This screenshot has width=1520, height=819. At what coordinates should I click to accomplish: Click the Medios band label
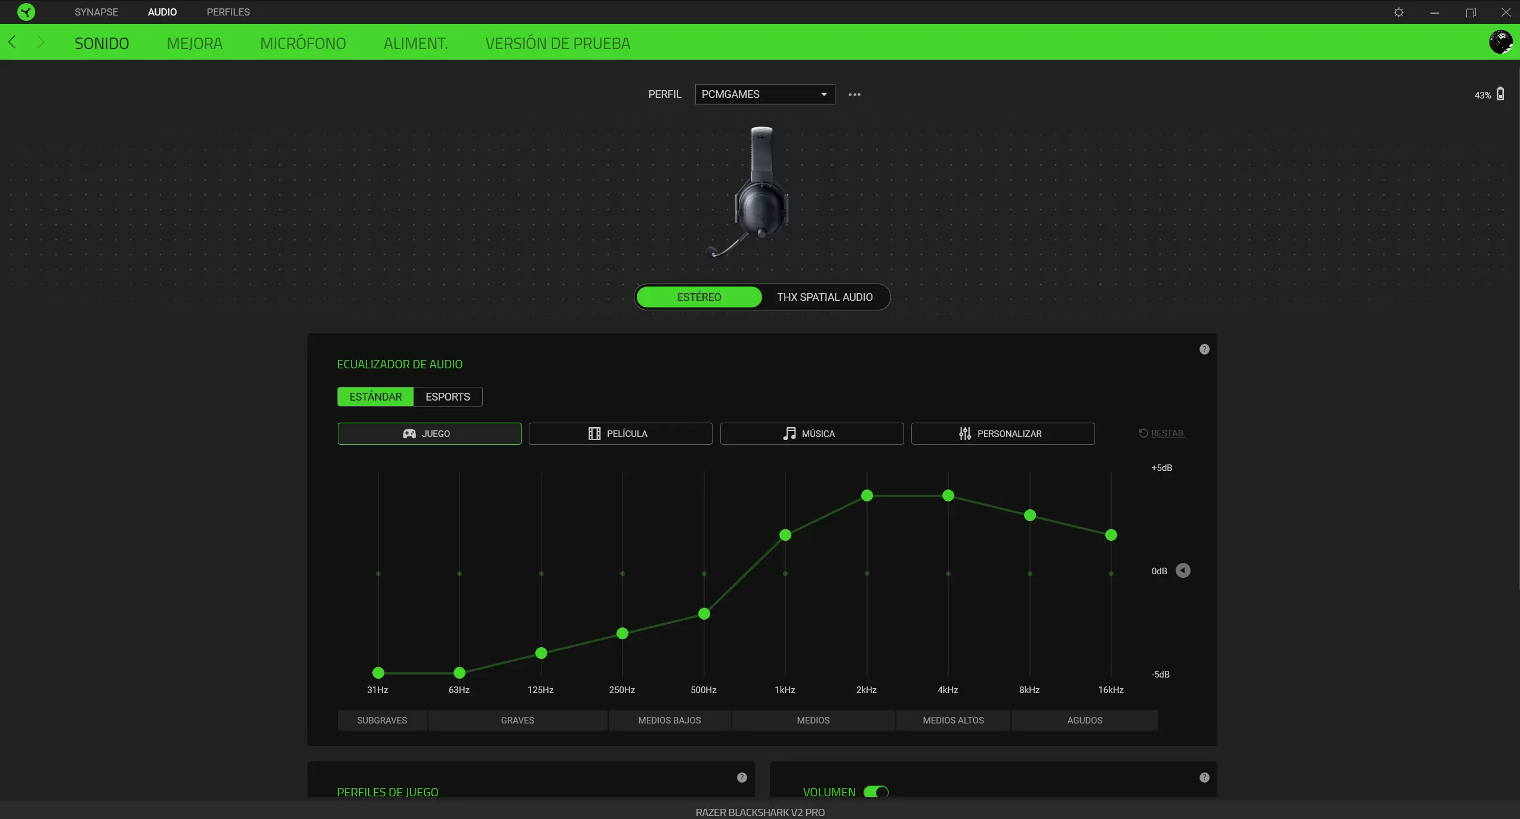[x=813, y=721]
